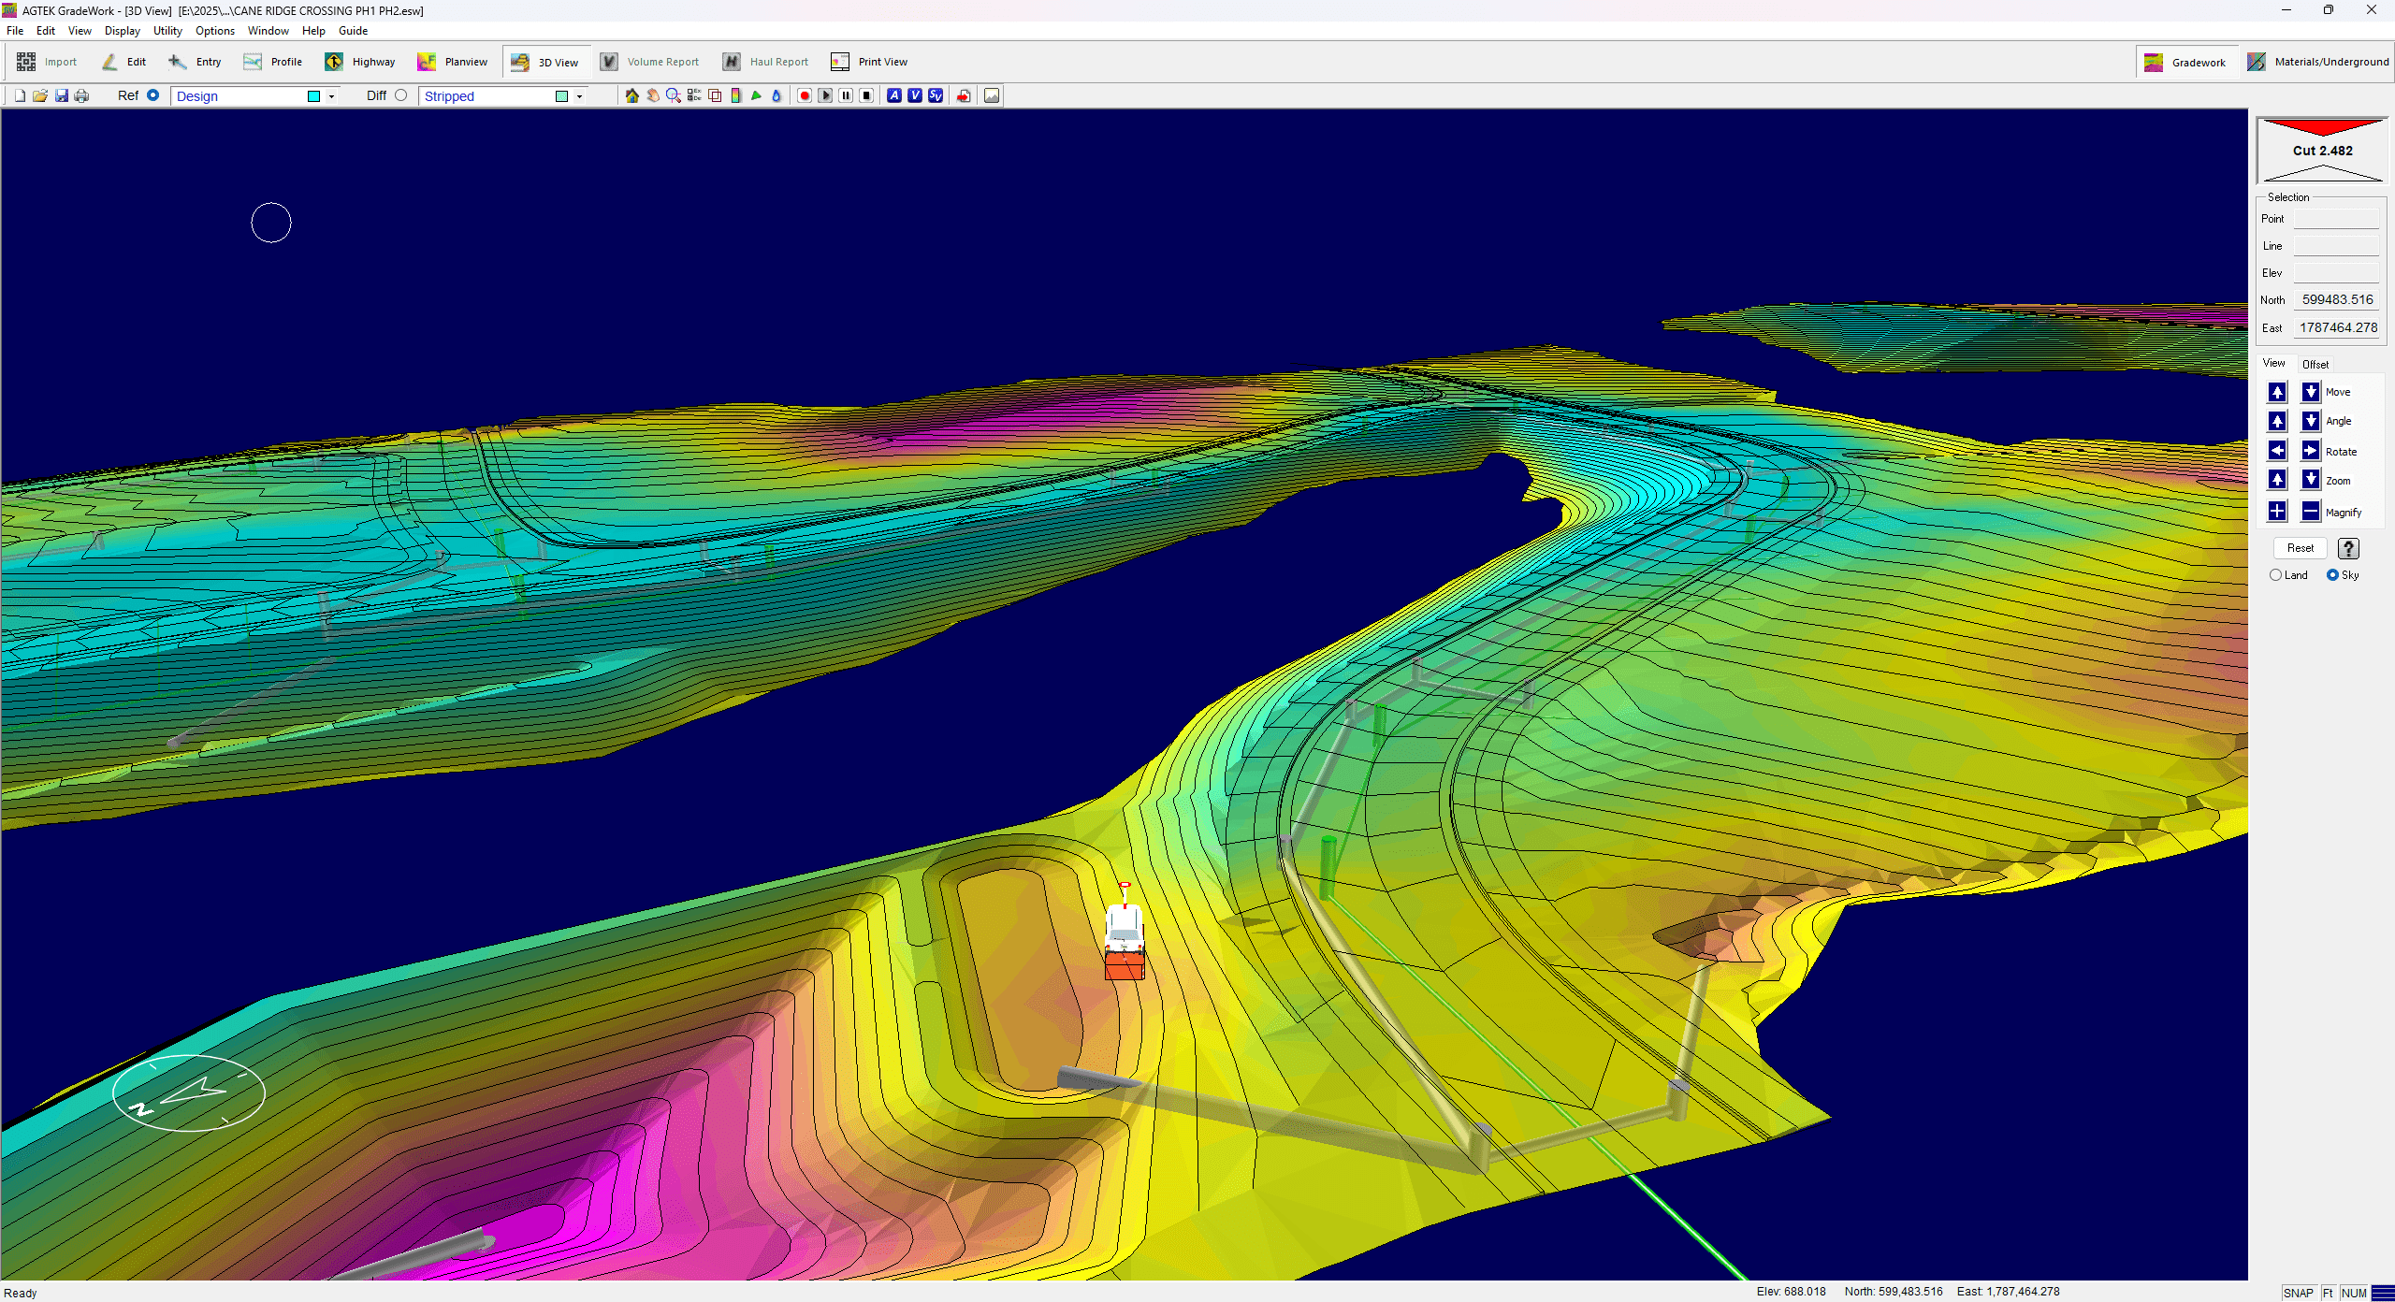Click the Move up arrow
Viewport: 2395px width, 1302px height.
[x=2277, y=392]
